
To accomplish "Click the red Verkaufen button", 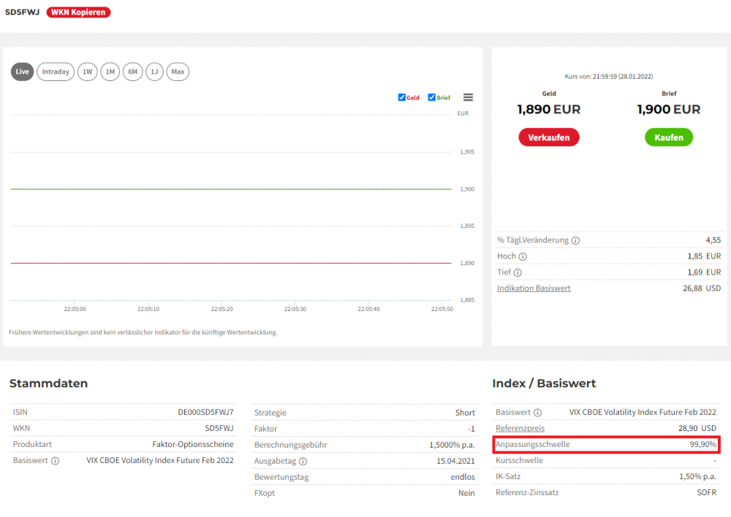I will (548, 137).
